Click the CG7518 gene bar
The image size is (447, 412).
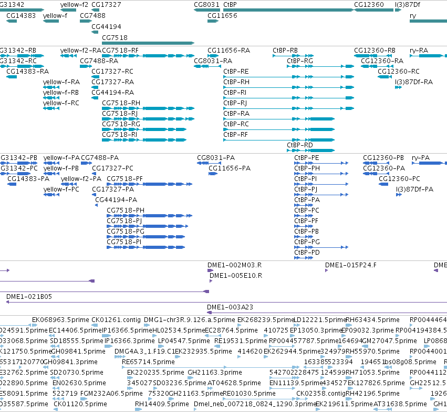tap(148, 43)
